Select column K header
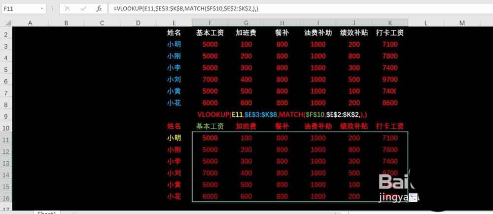The image size is (493, 214). click(390, 23)
